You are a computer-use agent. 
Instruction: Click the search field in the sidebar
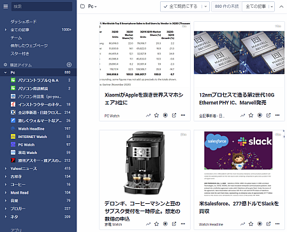click(41, 6)
